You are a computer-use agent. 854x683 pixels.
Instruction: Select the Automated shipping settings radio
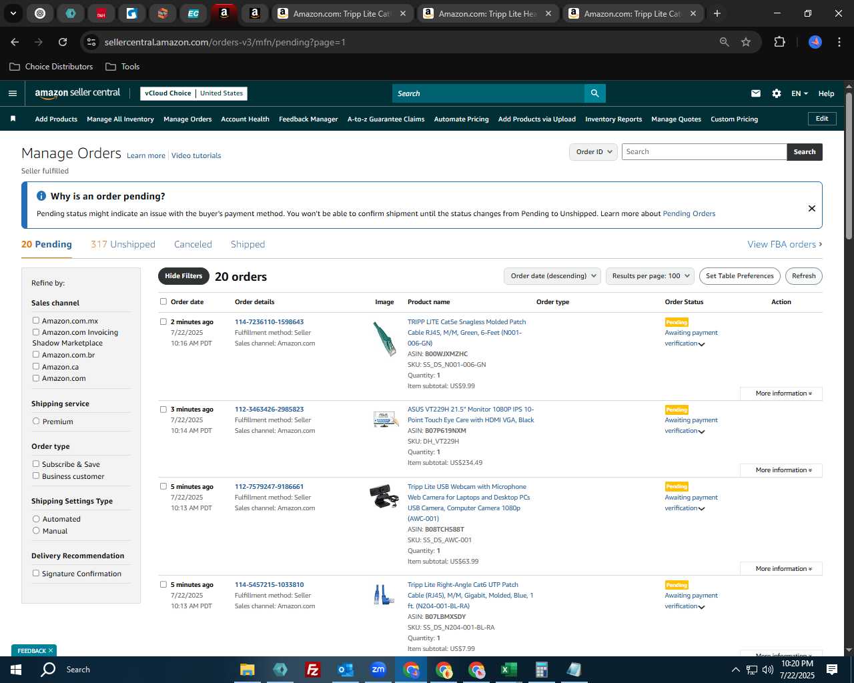pos(36,519)
